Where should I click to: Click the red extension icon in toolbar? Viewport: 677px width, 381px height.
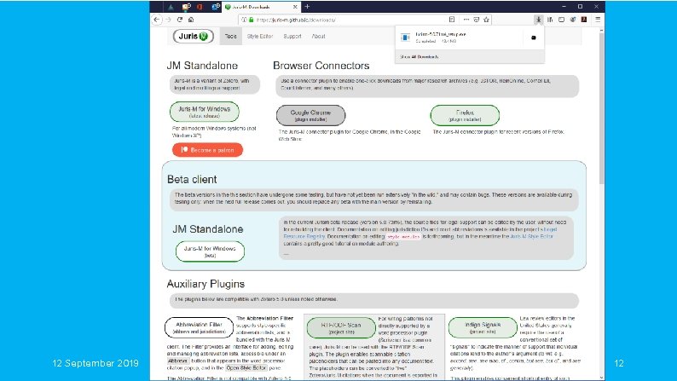(x=584, y=20)
